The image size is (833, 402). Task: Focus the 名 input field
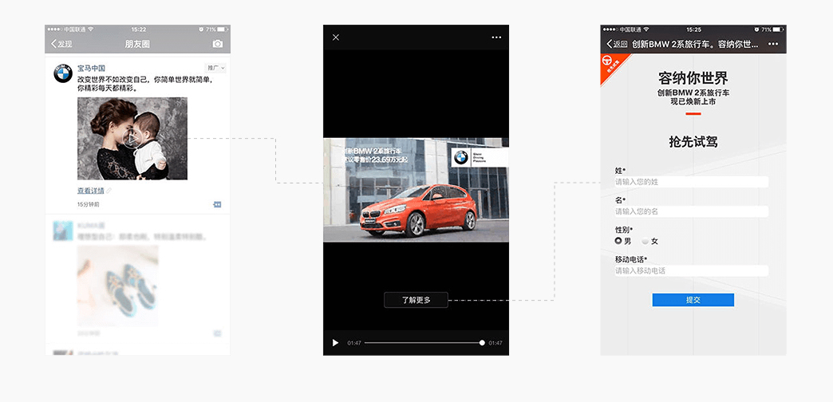click(692, 211)
